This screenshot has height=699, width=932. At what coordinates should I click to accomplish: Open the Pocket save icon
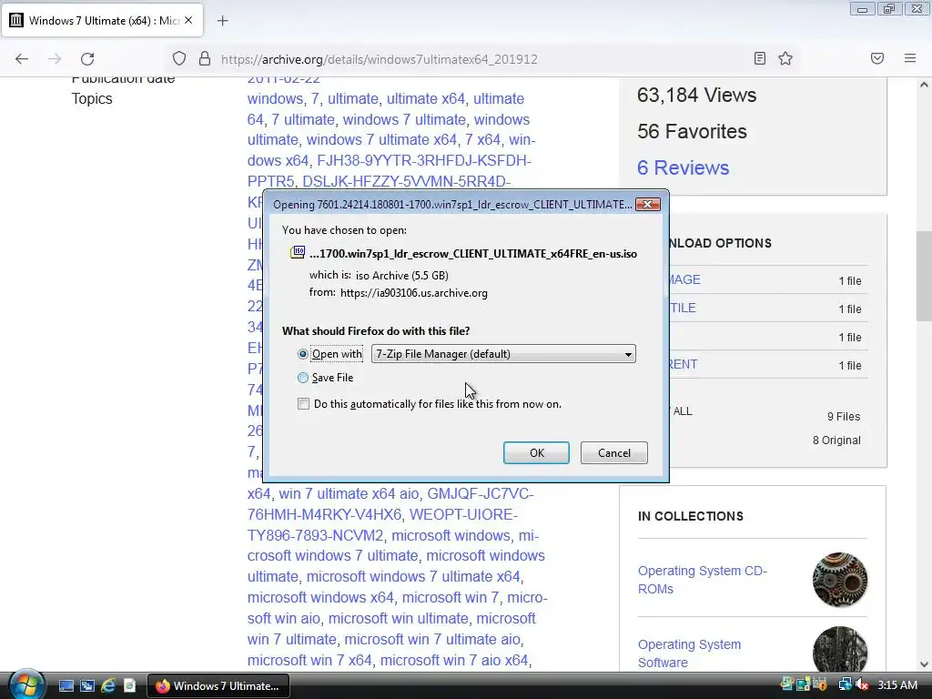coord(877,58)
